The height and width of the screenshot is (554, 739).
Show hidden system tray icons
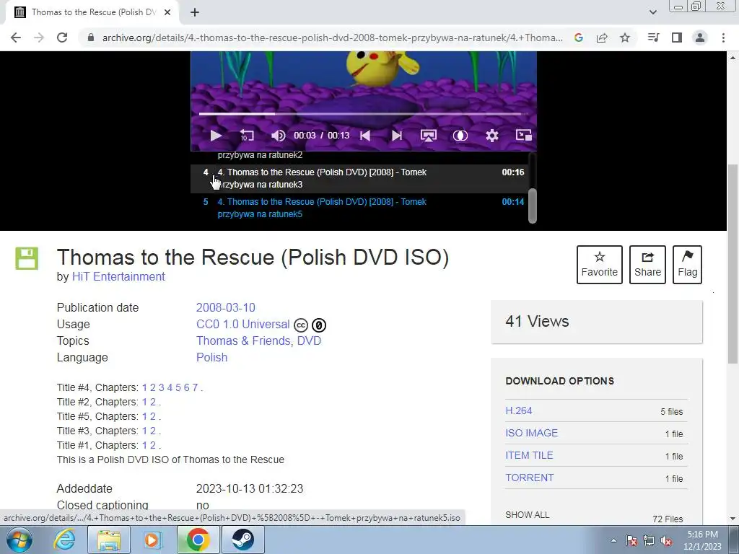pyautogui.click(x=613, y=540)
